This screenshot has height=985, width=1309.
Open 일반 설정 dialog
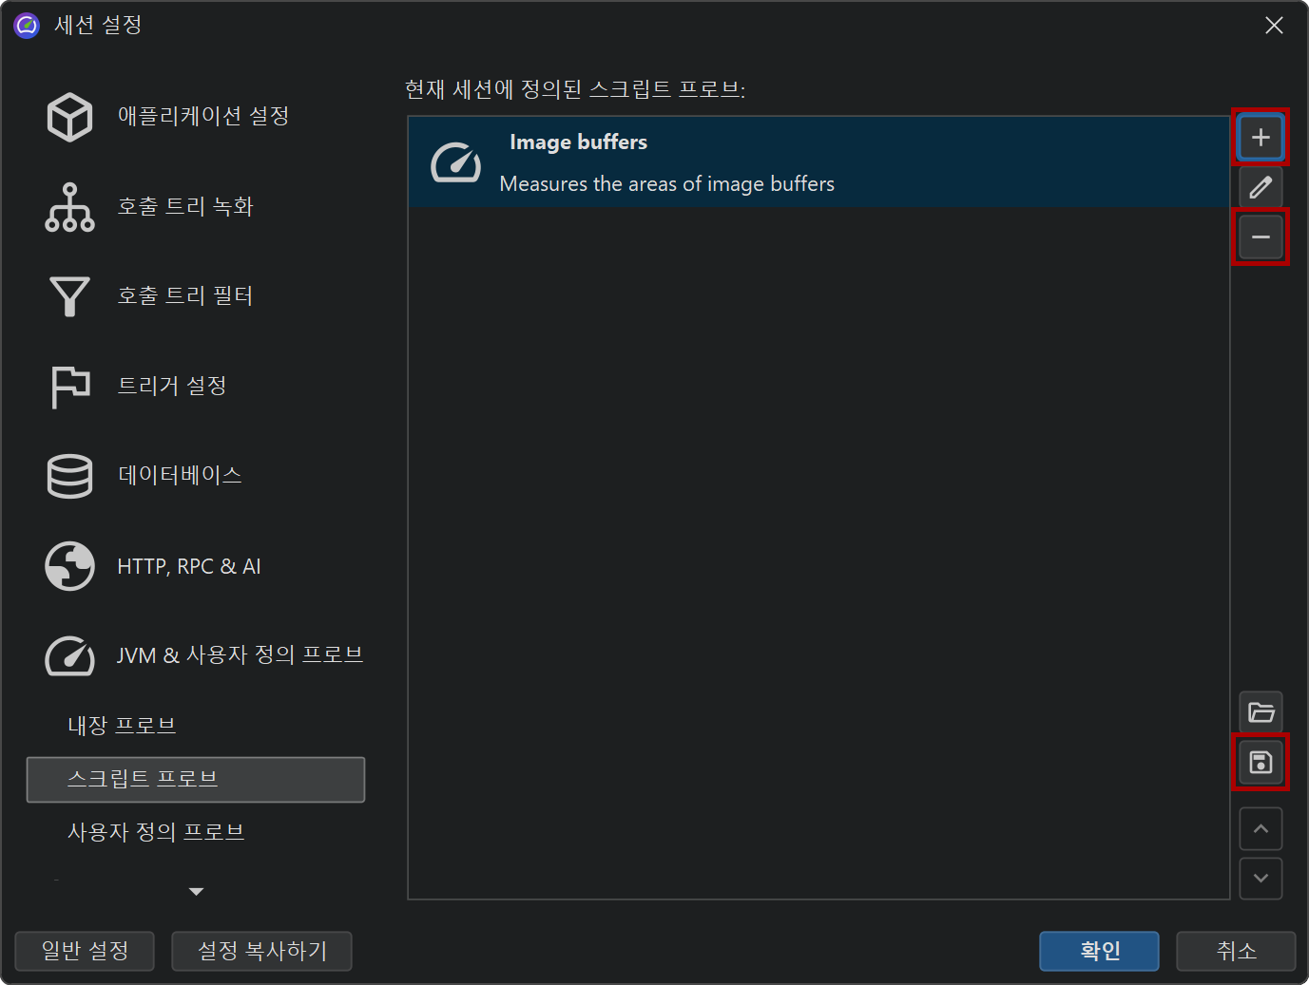point(85,951)
